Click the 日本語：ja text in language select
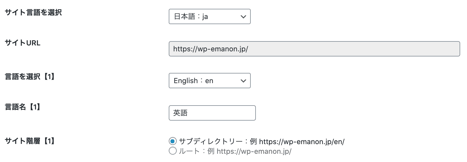This screenshot has width=467, height=162. point(191,17)
